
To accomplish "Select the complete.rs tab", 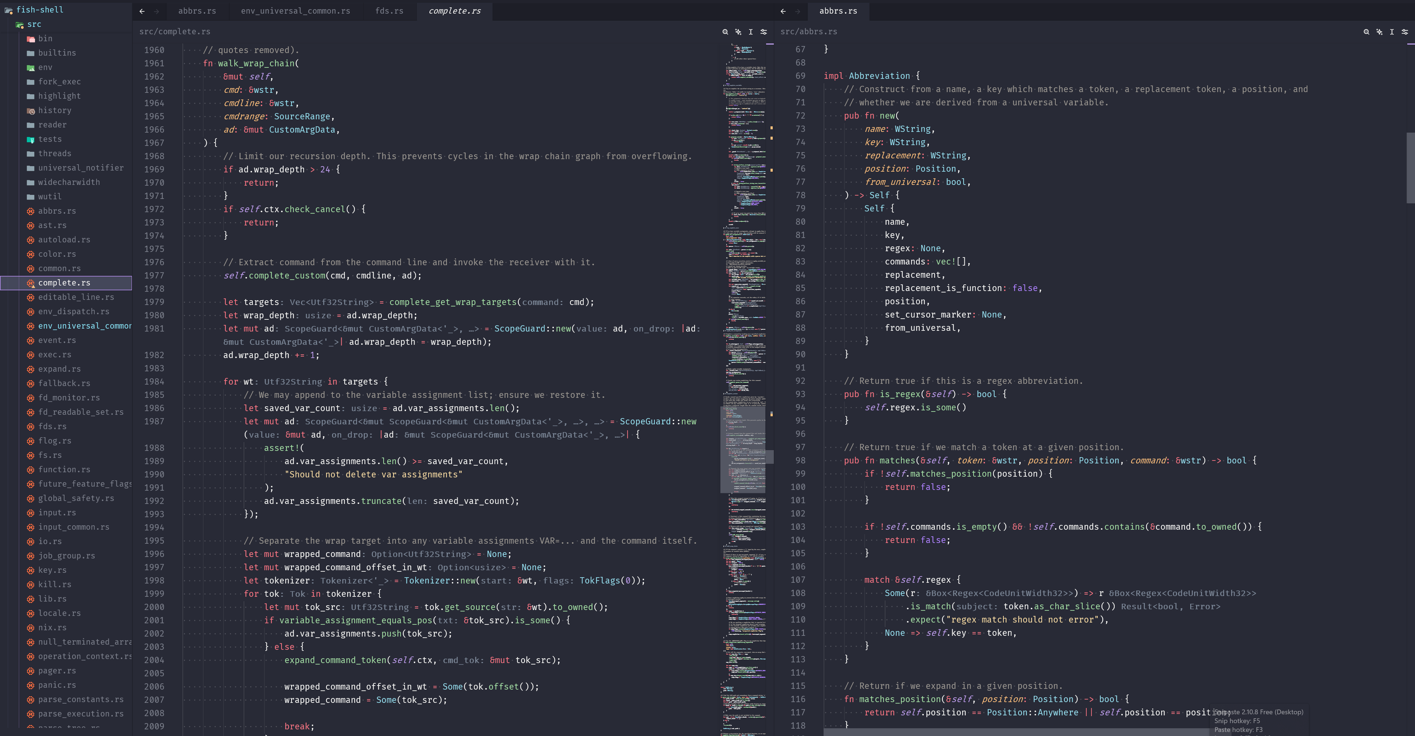I will click(x=454, y=11).
